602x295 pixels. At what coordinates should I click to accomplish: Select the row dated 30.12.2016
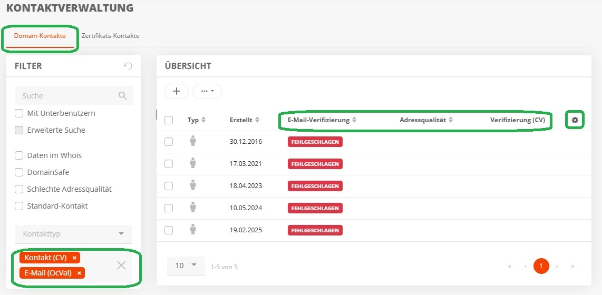tap(169, 142)
